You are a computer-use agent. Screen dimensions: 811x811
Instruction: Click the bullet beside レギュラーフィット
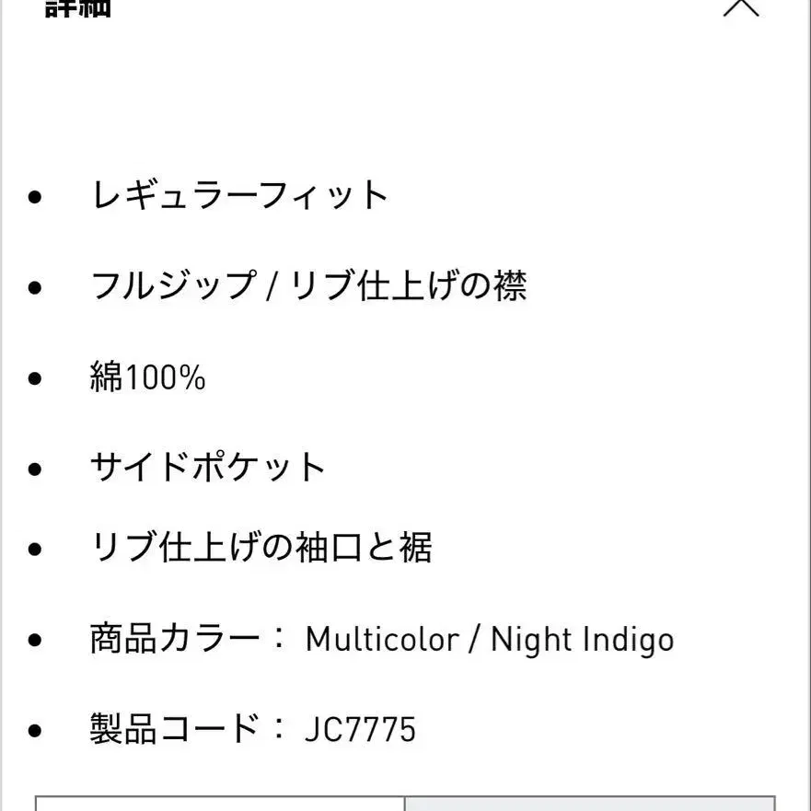35,197
